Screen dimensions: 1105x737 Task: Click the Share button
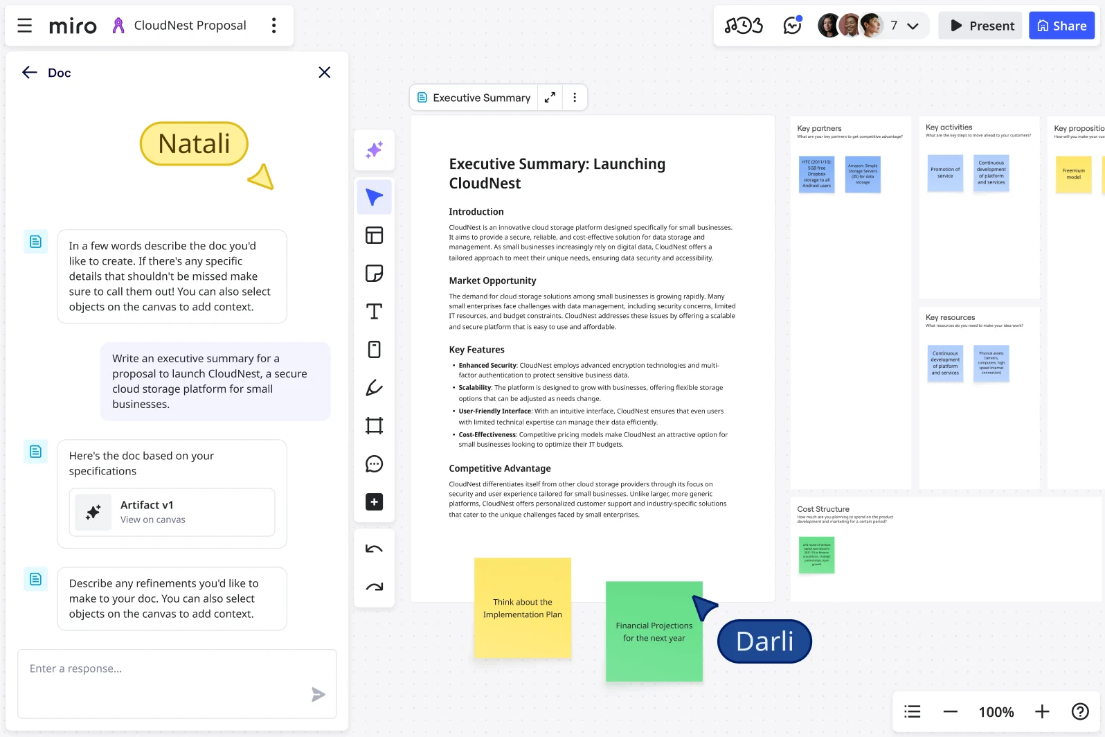1061,26
